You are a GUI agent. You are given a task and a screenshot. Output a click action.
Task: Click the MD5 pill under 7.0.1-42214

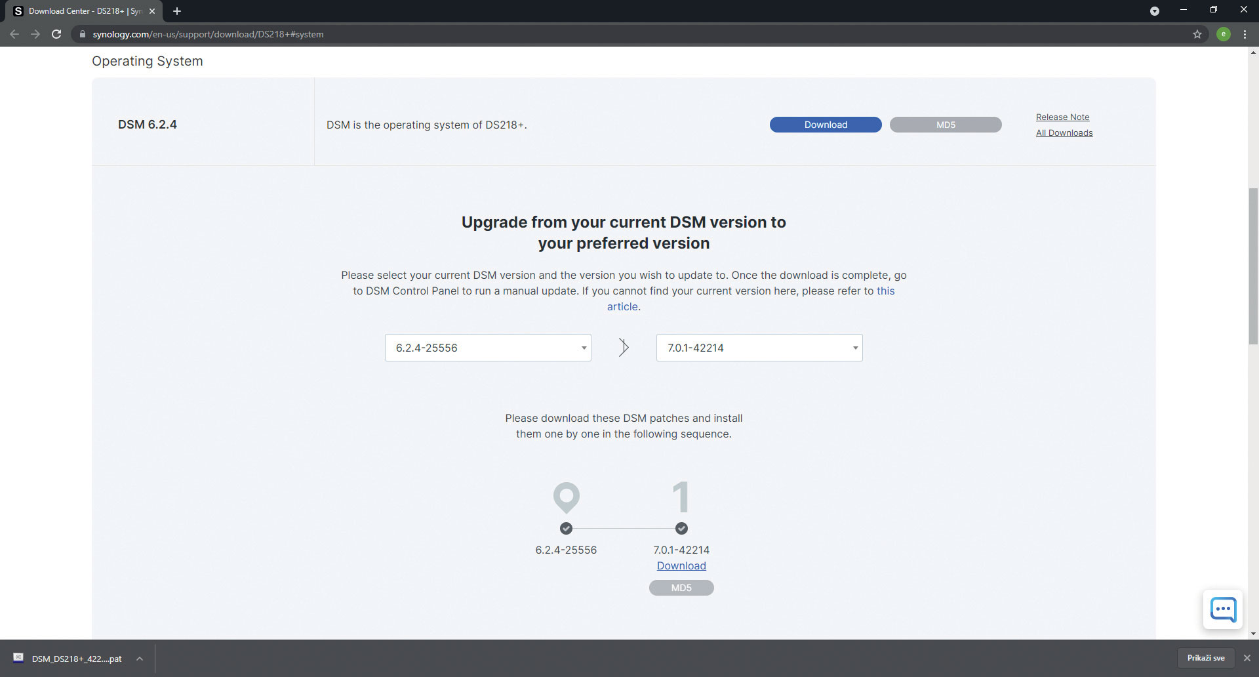coord(681,588)
